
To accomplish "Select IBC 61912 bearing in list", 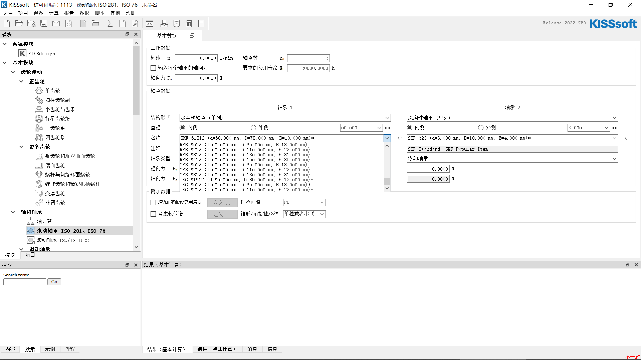I will coord(282,180).
